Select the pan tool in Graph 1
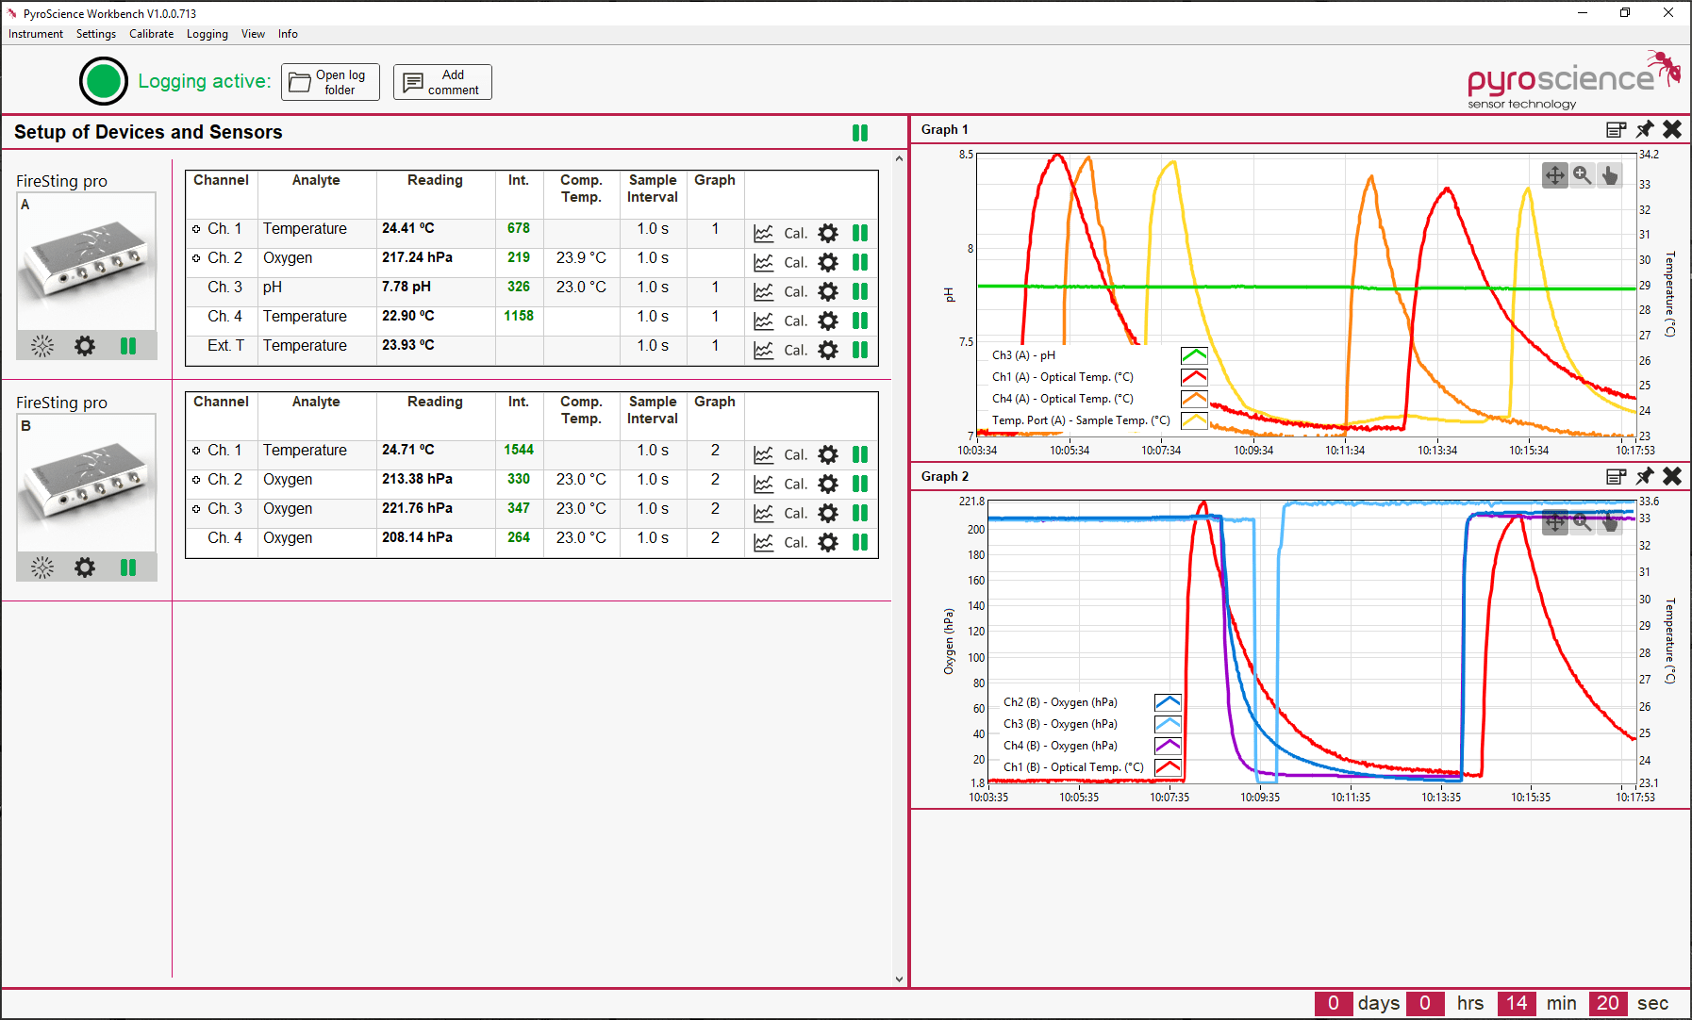 (x=1555, y=174)
